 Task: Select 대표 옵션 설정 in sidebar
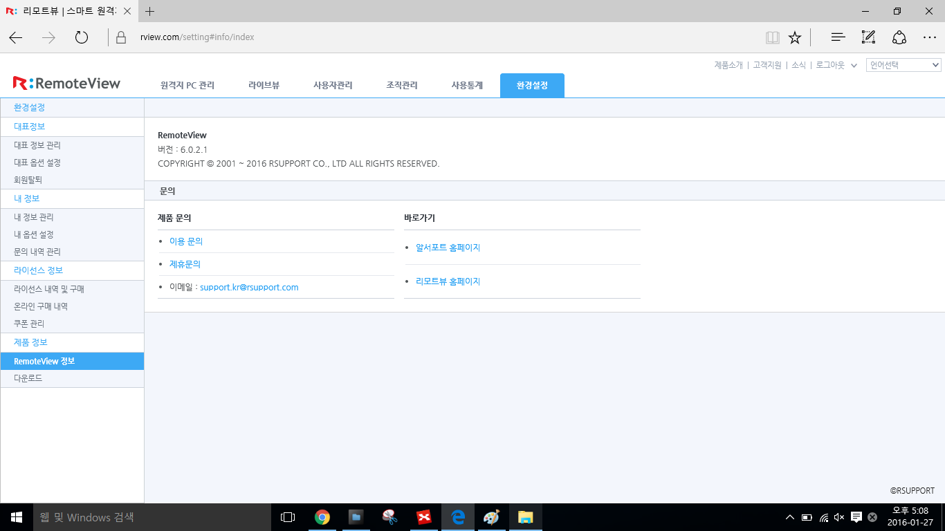tap(37, 162)
